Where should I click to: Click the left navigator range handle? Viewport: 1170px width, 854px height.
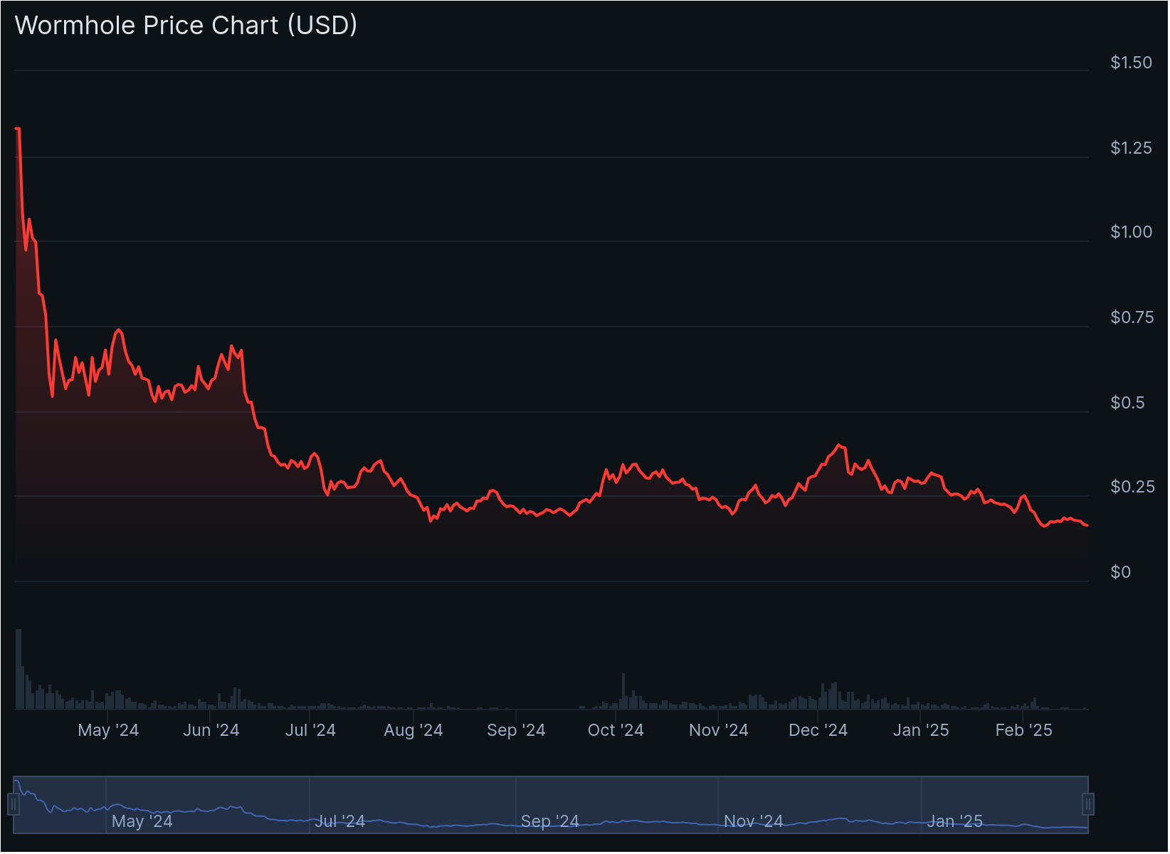click(13, 804)
